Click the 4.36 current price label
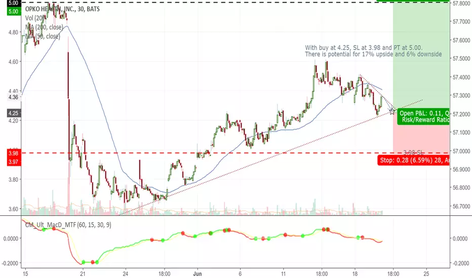 (13, 97)
